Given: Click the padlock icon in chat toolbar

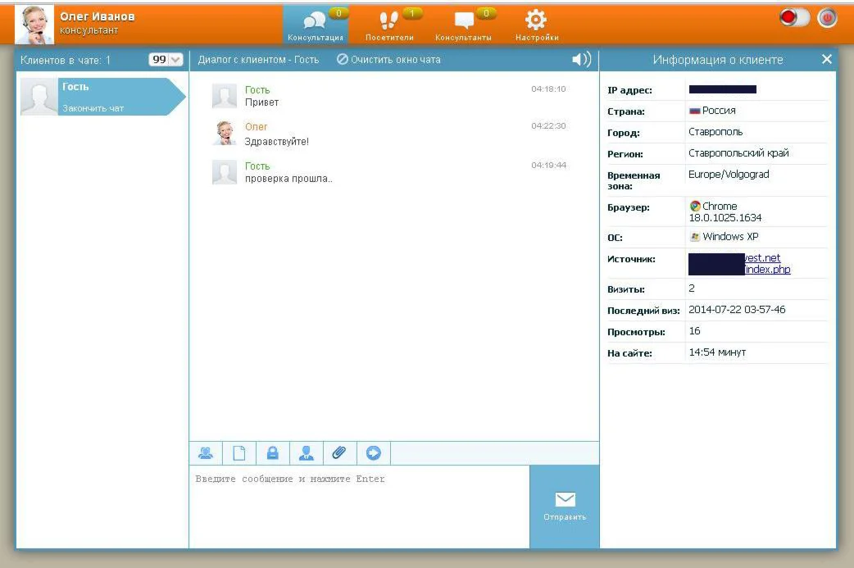Looking at the screenshot, I should coord(272,452).
